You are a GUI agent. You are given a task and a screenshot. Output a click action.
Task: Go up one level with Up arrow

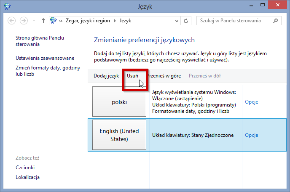(x=43, y=21)
